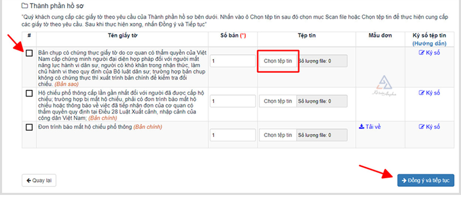Screen dimensions: 461x198
Task: Click the Tải về download icon
Action: [362, 127]
